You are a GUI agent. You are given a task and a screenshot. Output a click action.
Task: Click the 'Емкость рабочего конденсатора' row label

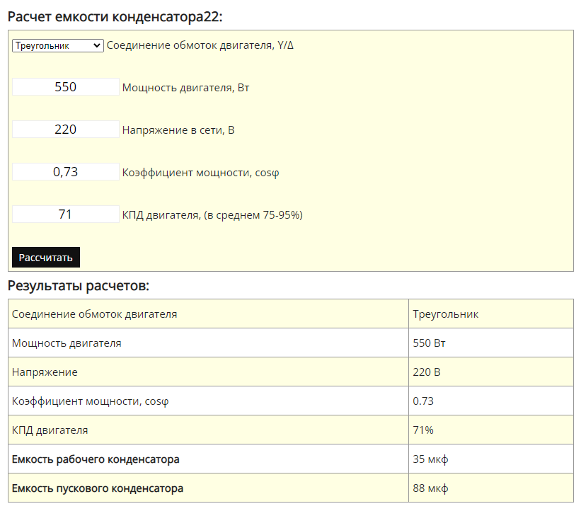pos(96,459)
